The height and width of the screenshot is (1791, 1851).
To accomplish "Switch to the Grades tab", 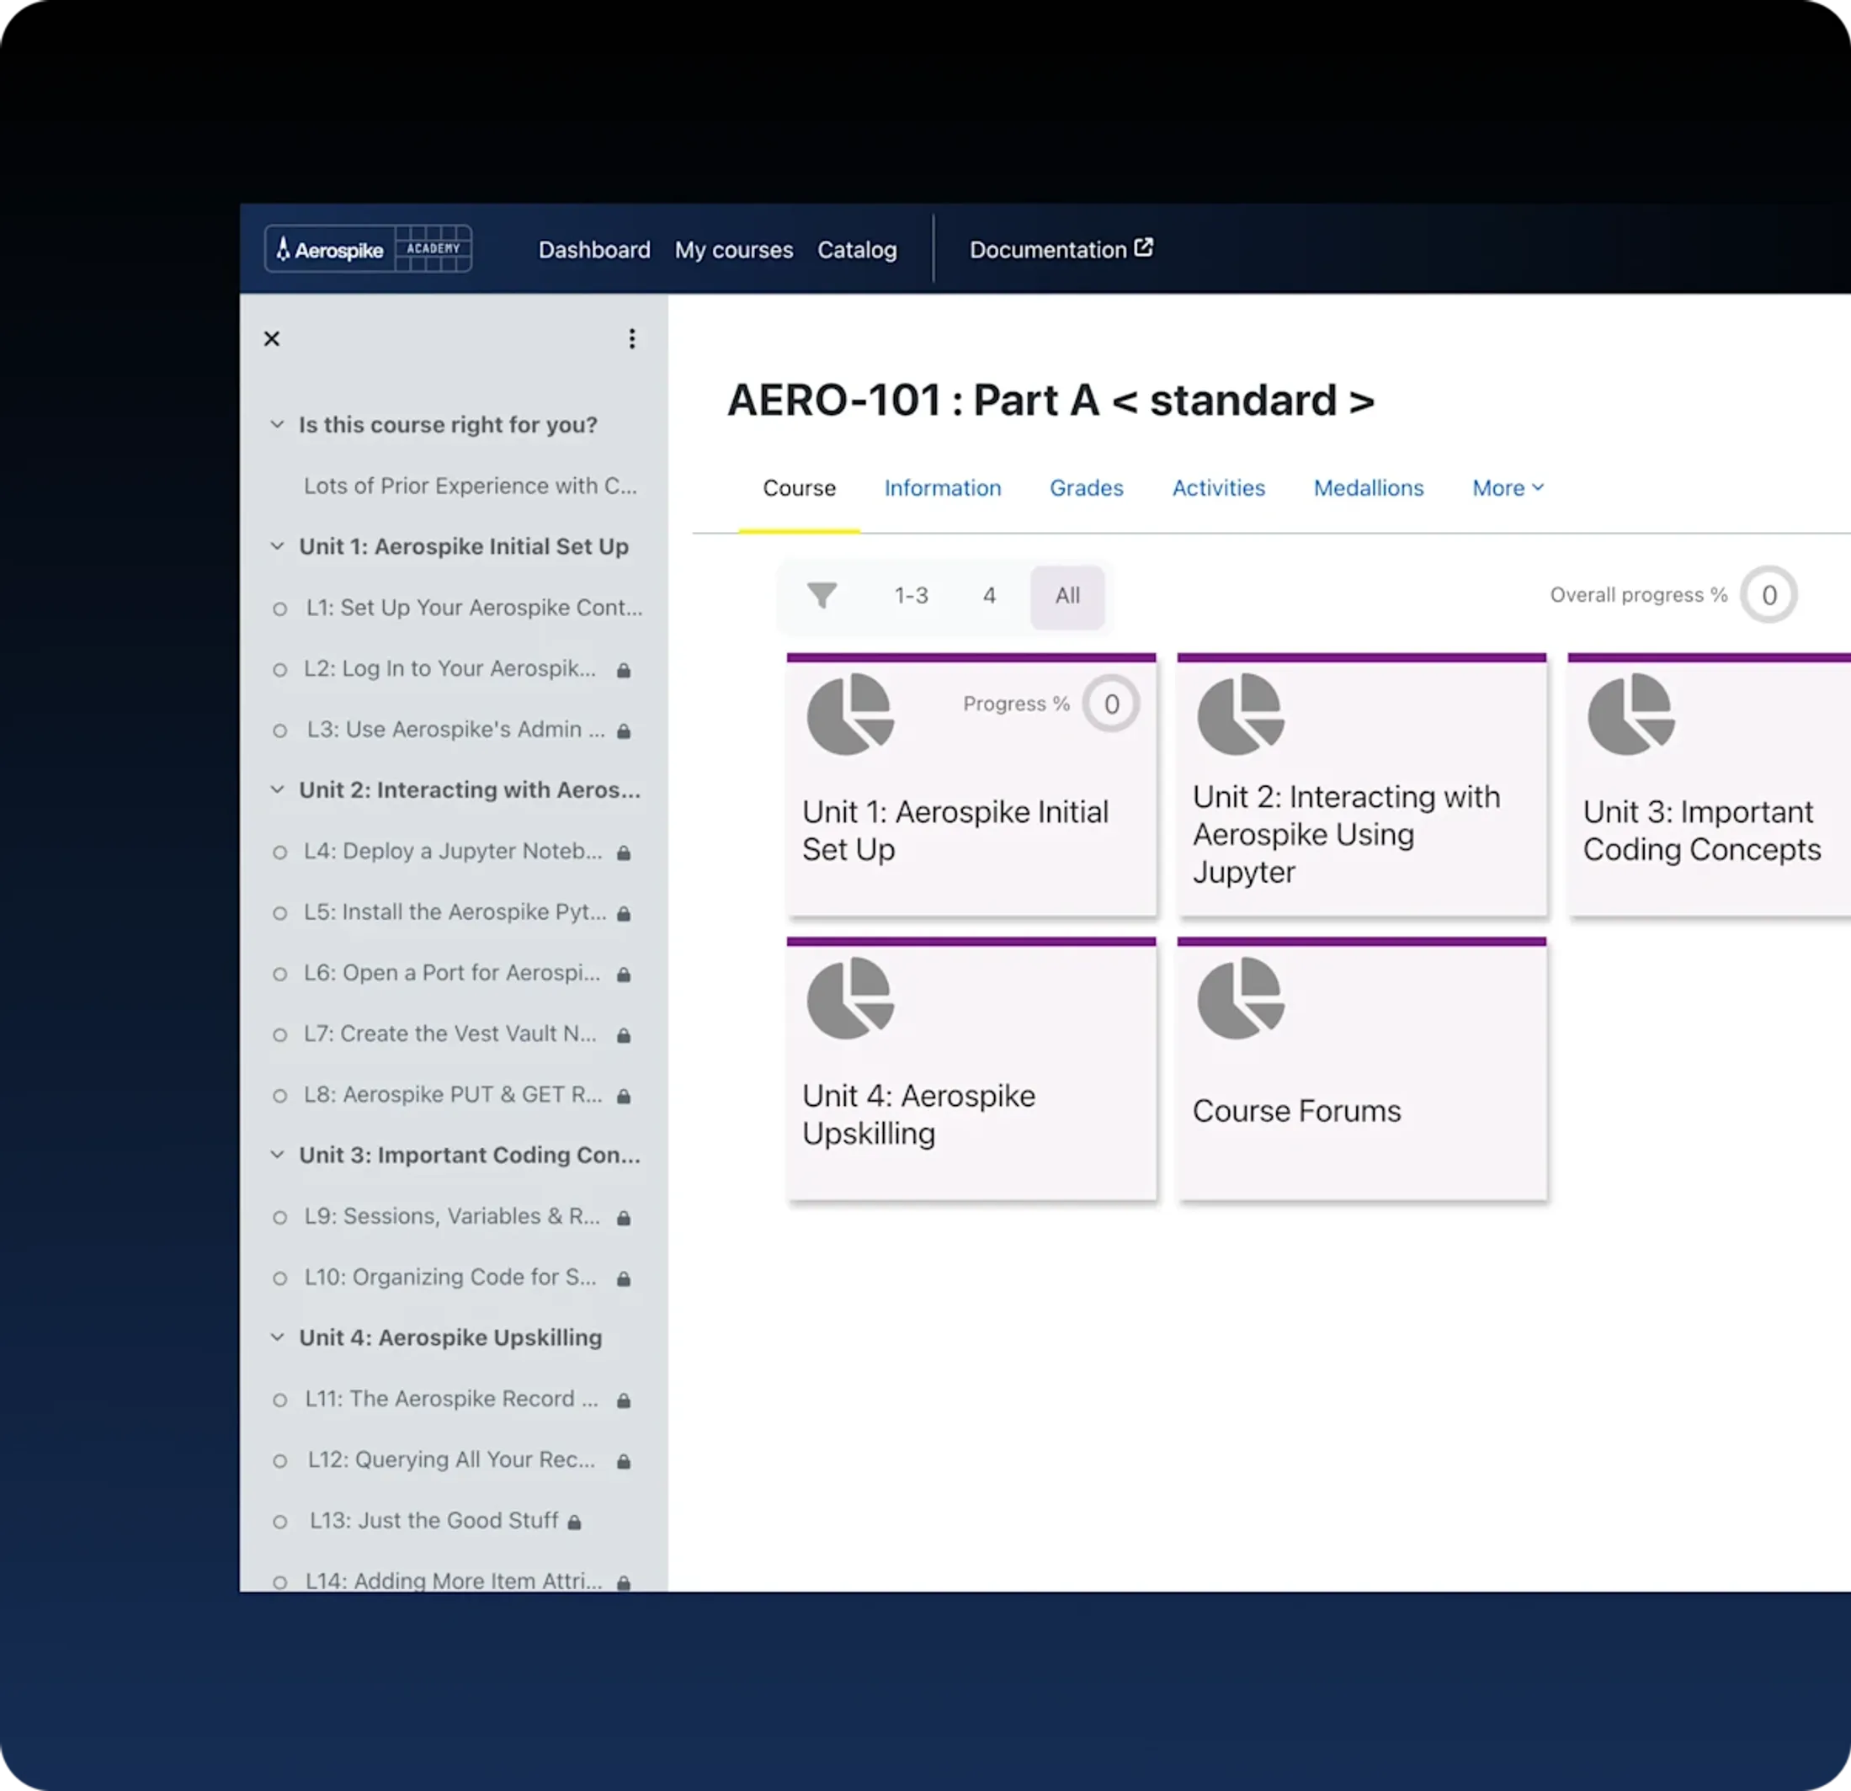I will pos(1086,488).
